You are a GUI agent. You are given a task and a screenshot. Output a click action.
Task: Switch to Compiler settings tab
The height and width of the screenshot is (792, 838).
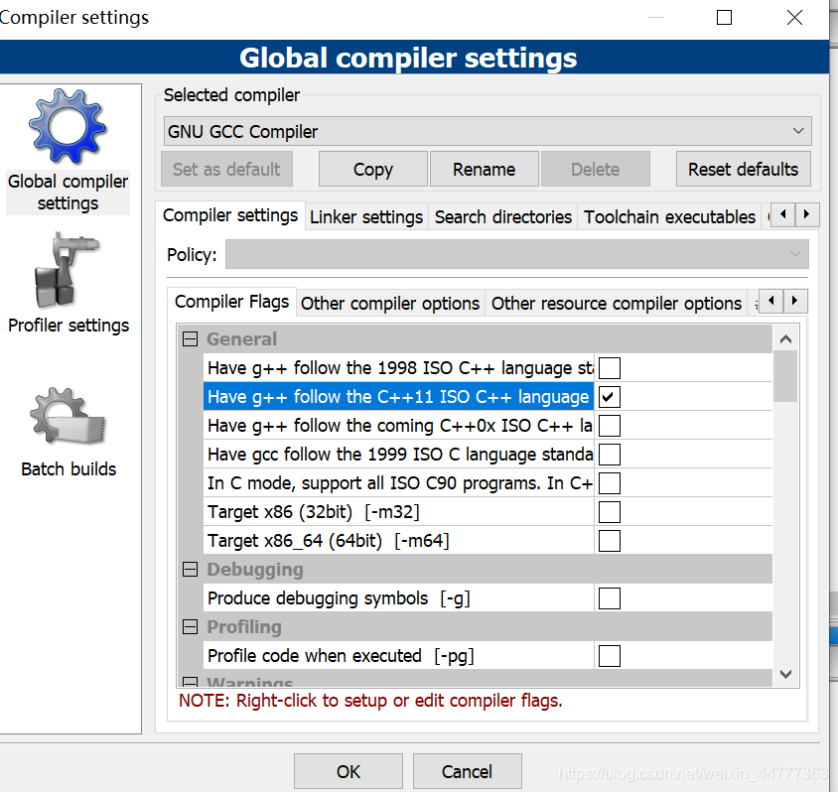pos(230,215)
